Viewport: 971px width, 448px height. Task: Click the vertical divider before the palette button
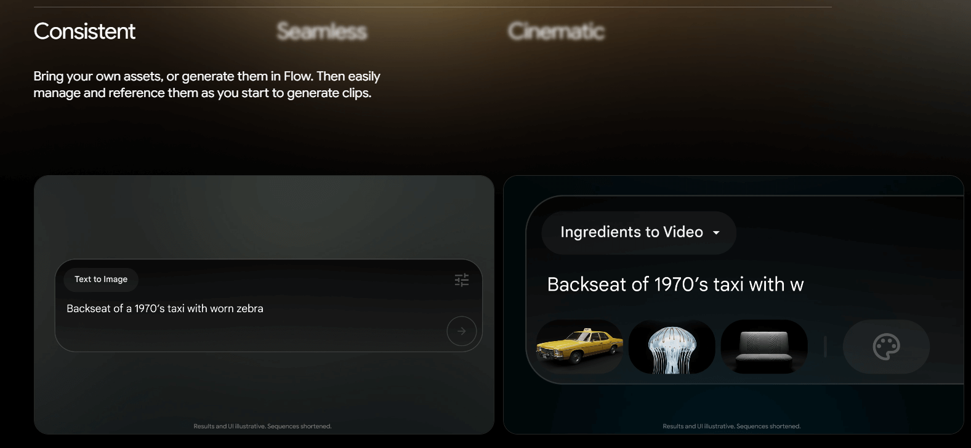coord(825,347)
